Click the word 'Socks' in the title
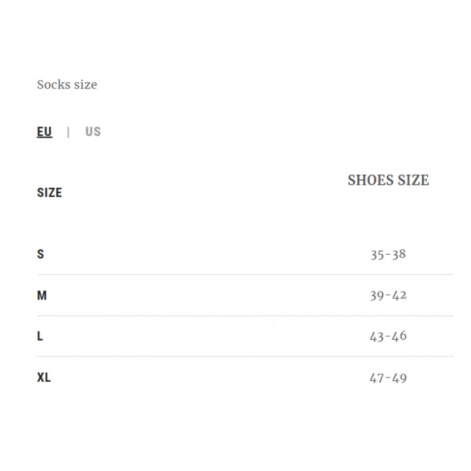Screen dimensions: 471x471 [54, 85]
